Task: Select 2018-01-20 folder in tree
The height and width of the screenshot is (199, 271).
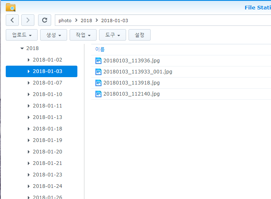Action: point(47,152)
